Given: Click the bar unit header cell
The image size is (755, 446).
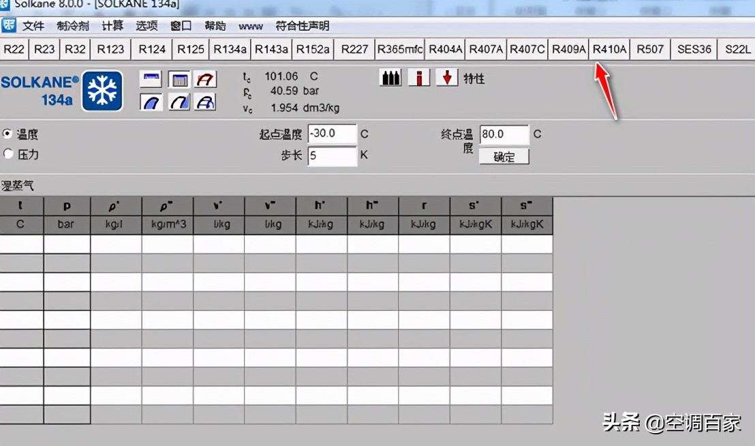Looking at the screenshot, I should tap(67, 224).
